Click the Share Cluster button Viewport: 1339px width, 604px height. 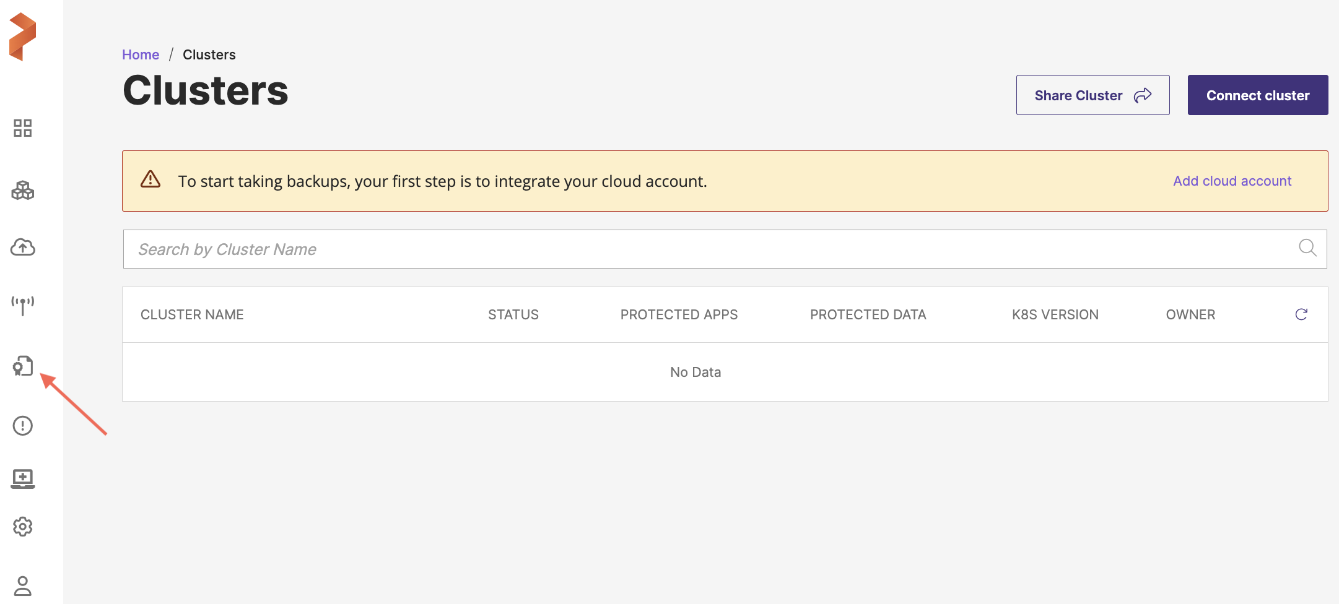click(x=1093, y=95)
